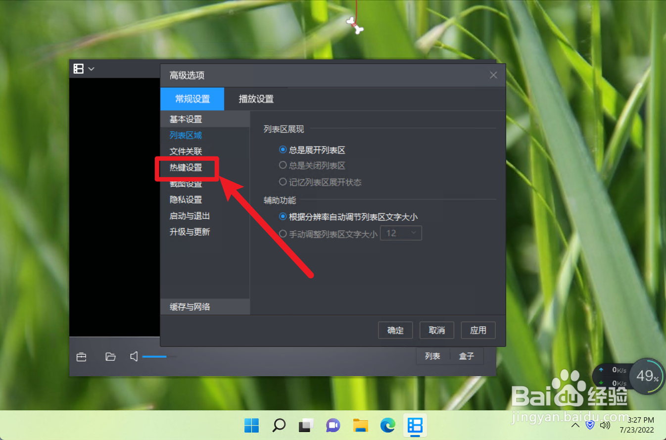Enable 记忆列表区展开状态 option

point(283,182)
